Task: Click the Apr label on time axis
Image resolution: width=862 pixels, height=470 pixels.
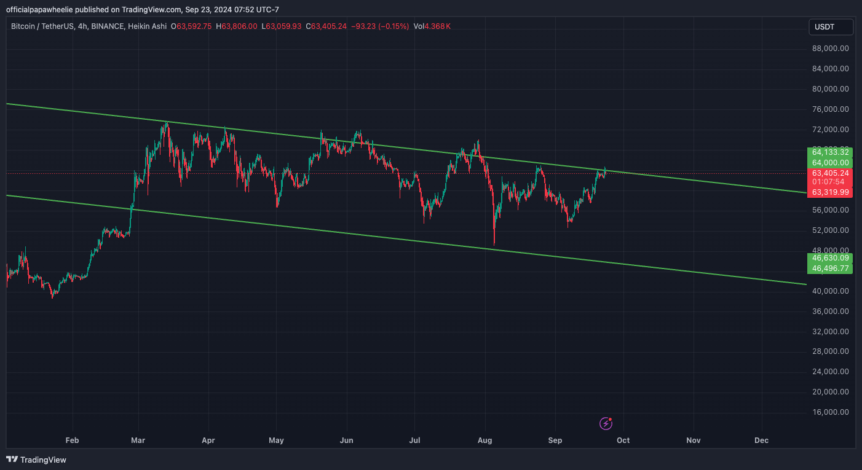Action: pos(208,441)
